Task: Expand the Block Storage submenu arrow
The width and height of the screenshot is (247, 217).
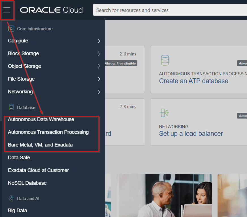Action: click(99, 53)
